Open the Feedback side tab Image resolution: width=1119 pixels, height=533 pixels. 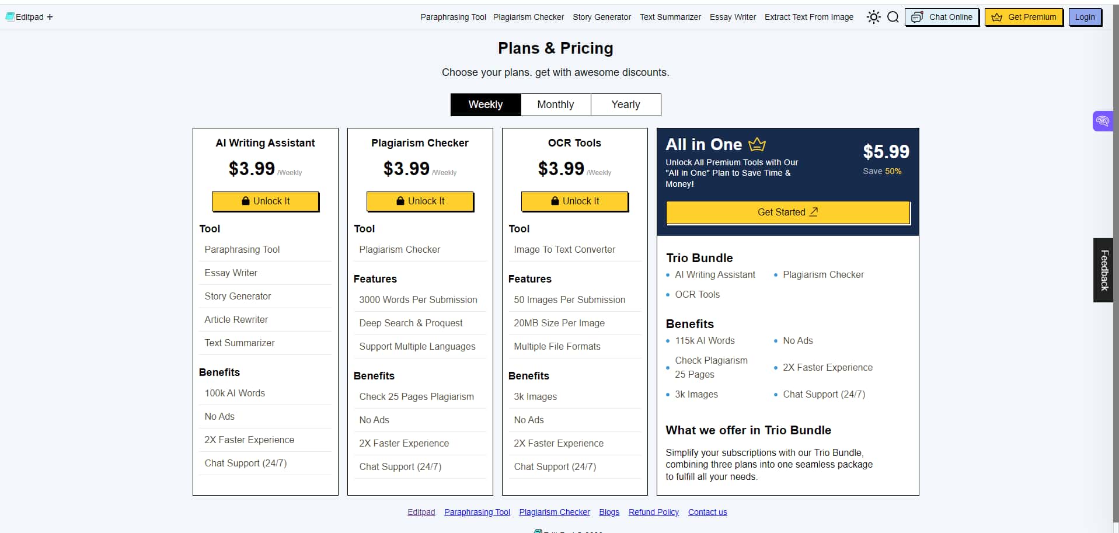click(x=1103, y=270)
